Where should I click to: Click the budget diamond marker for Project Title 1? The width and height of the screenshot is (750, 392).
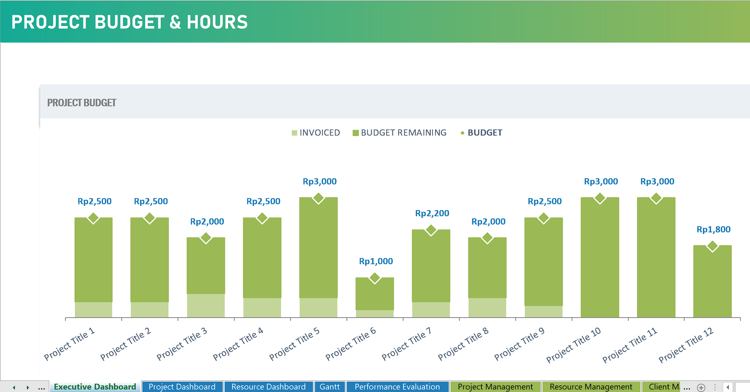coord(94,218)
